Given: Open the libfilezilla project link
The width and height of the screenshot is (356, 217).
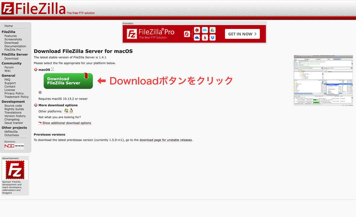Looking at the screenshot, I should 11,132.
